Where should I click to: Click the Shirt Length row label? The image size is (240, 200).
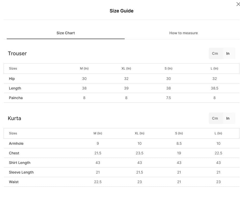tap(20, 163)
